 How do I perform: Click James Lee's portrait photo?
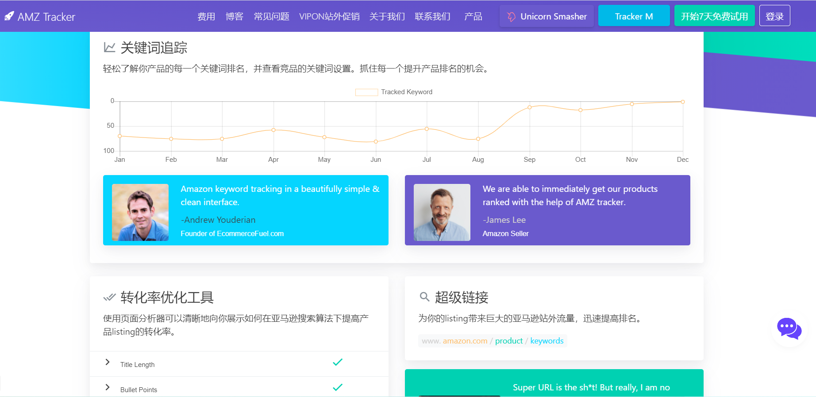point(442,212)
